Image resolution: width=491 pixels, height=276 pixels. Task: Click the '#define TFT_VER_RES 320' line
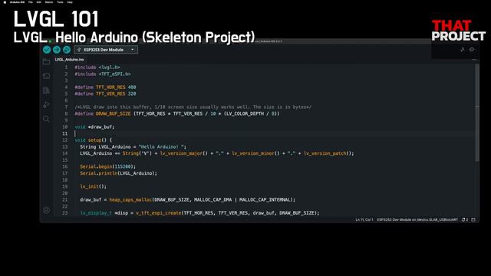[105, 94]
